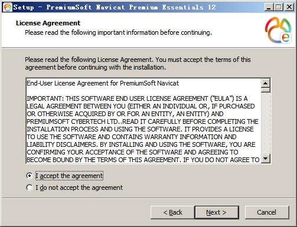This screenshot has height=227, width=297.
Task: Click the empty scrollbar track below thumb
Action: 266,123
